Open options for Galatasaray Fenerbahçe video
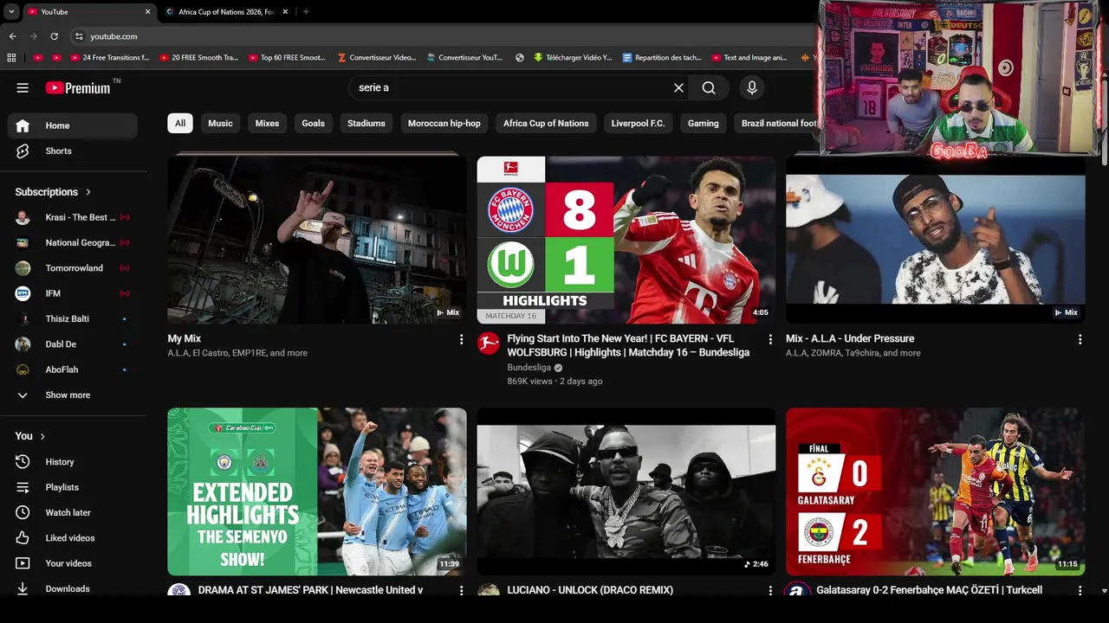 (x=1080, y=590)
